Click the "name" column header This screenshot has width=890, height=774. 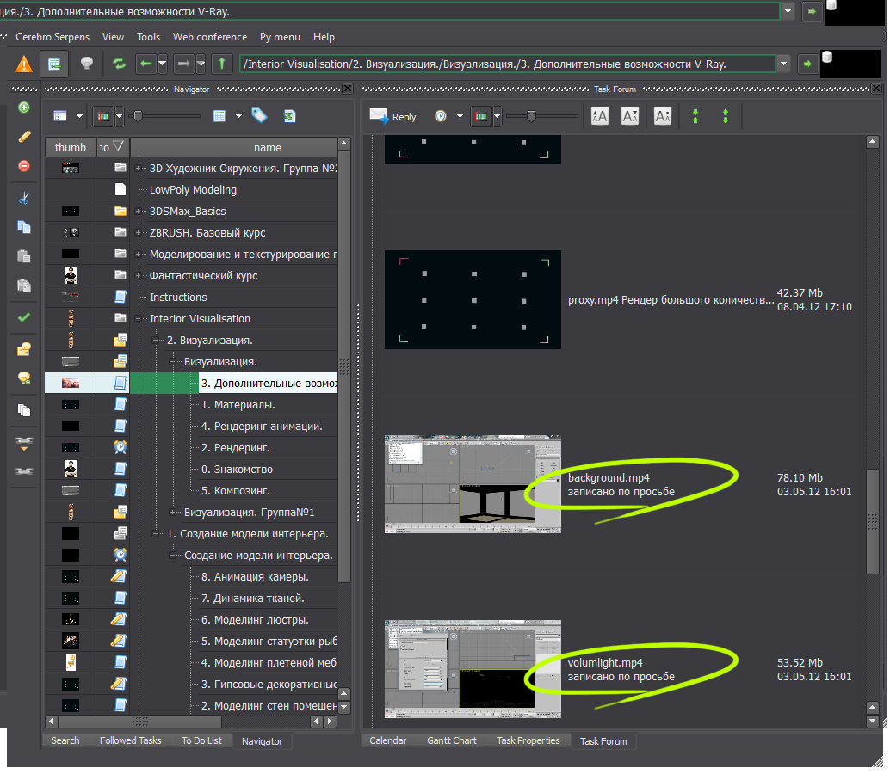[x=267, y=147]
